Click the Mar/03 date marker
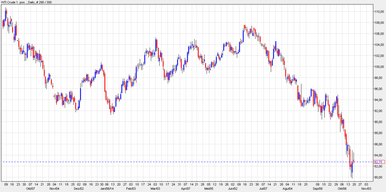Screen dimensions: 386x192 tap(155, 188)
